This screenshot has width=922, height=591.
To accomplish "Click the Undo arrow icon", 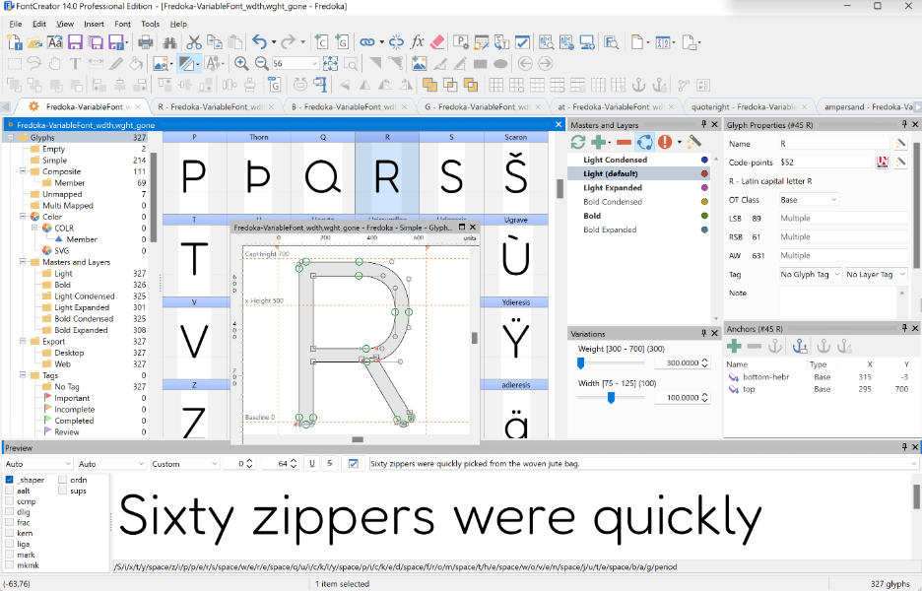I will (x=258, y=42).
